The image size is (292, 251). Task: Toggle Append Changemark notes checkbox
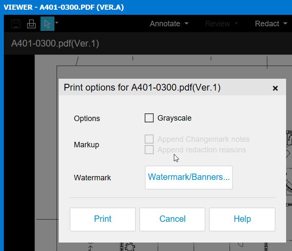(149, 139)
